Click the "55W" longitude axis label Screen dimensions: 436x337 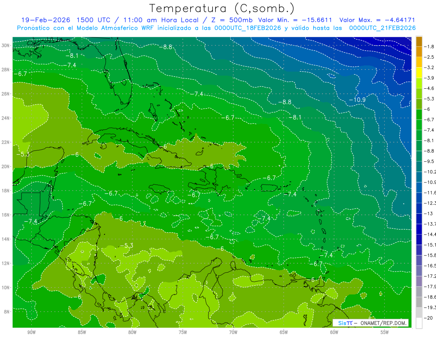(x=385, y=332)
